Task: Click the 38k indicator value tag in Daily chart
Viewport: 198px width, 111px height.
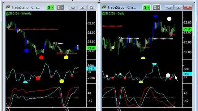Action: click(188, 74)
